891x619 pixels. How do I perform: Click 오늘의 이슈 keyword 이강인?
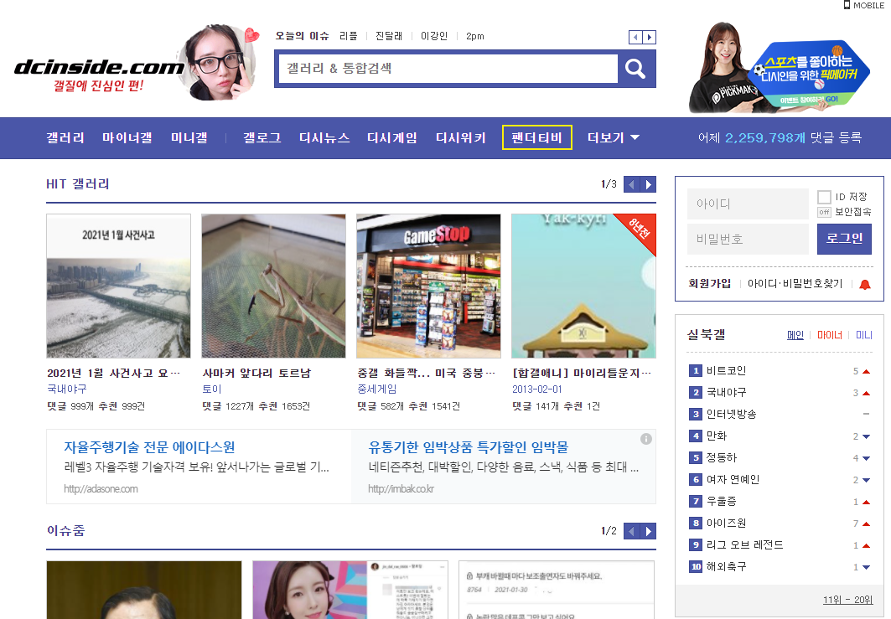click(x=434, y=36)
